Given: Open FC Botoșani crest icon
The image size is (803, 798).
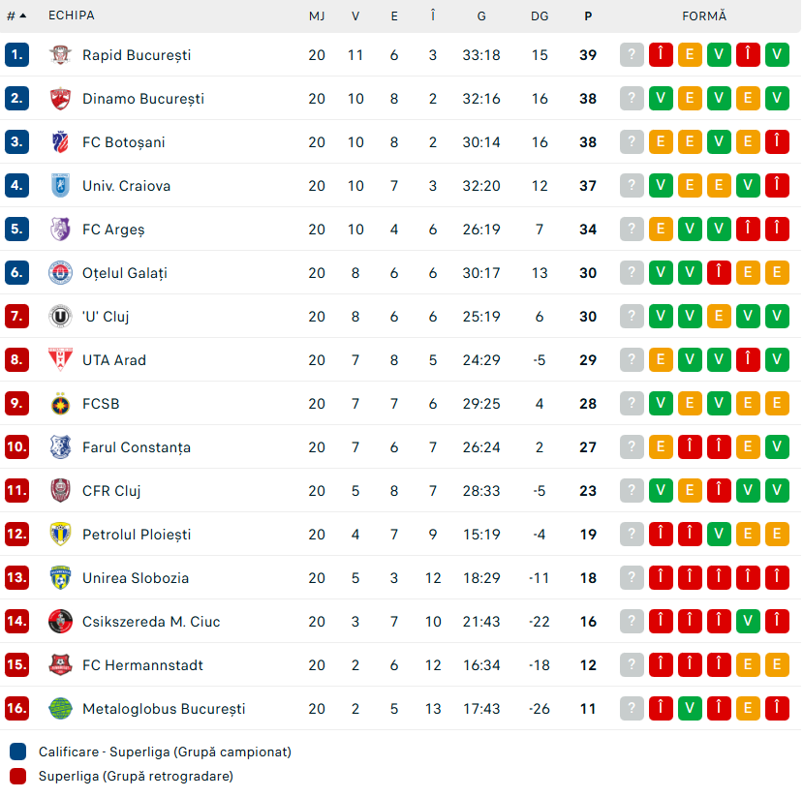Looking at the screenshot, I should (x=60, y=142).
